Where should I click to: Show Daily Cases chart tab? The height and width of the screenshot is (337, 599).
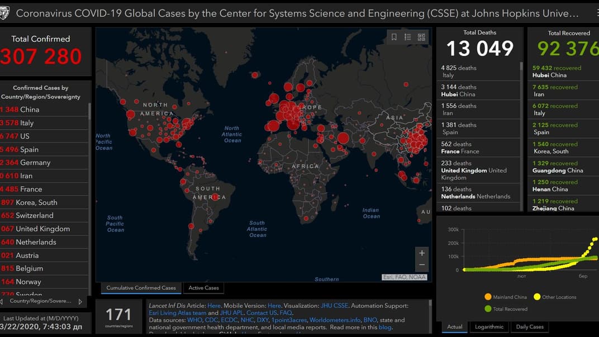click(529, 327)
